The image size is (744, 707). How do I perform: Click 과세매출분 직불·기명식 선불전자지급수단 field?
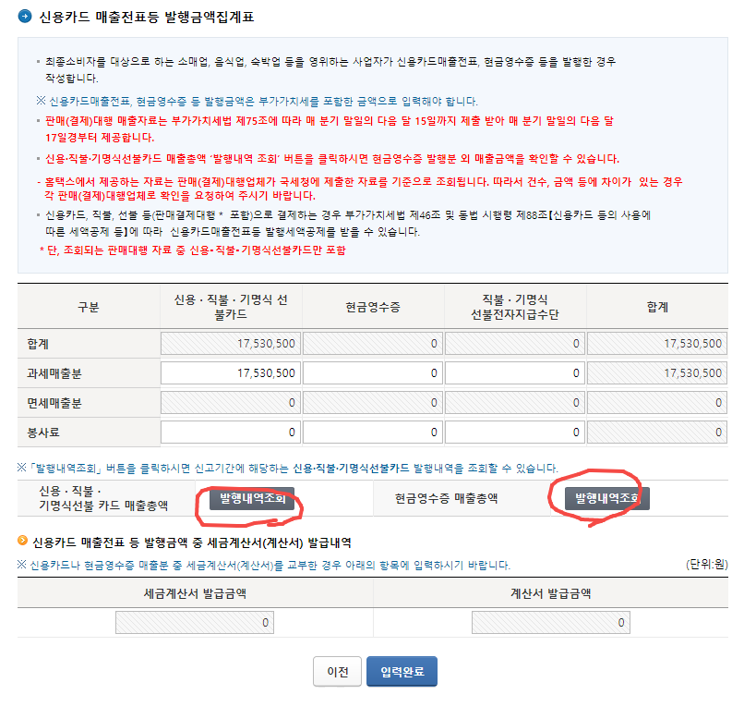click(515, 373)
